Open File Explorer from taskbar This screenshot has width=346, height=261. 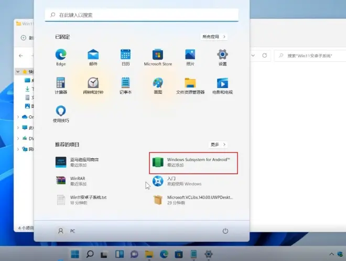point(149,254)
